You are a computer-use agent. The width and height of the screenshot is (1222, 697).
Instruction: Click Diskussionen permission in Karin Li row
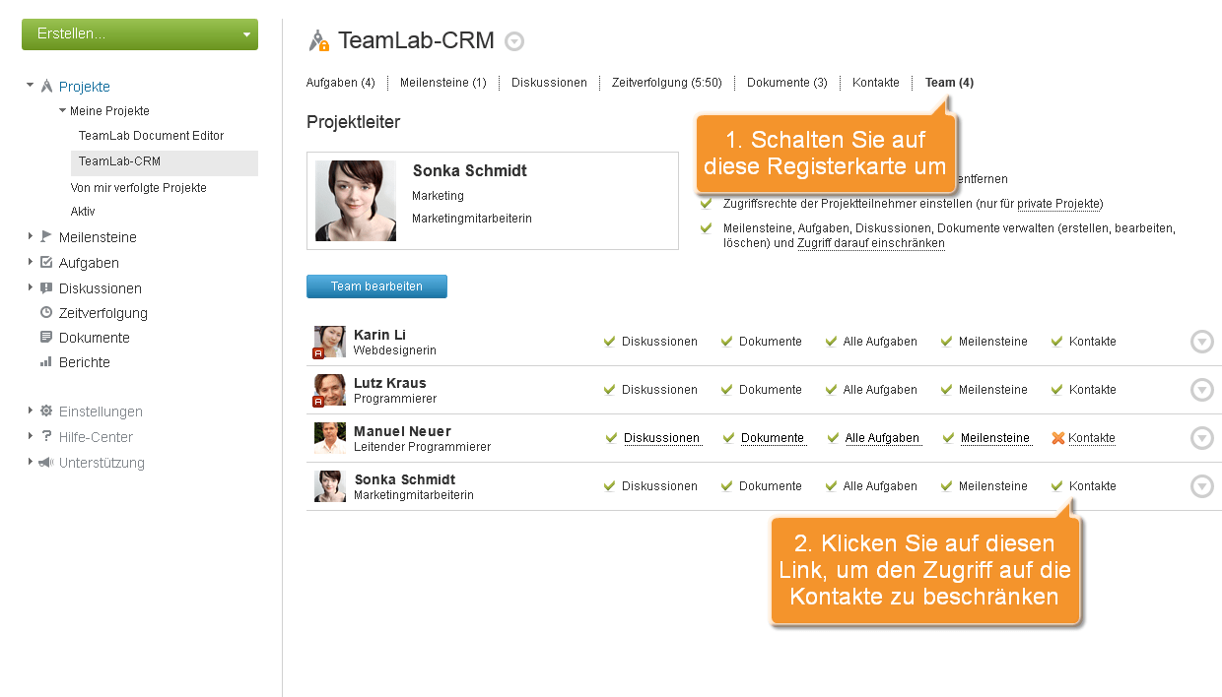click(650, 342)
